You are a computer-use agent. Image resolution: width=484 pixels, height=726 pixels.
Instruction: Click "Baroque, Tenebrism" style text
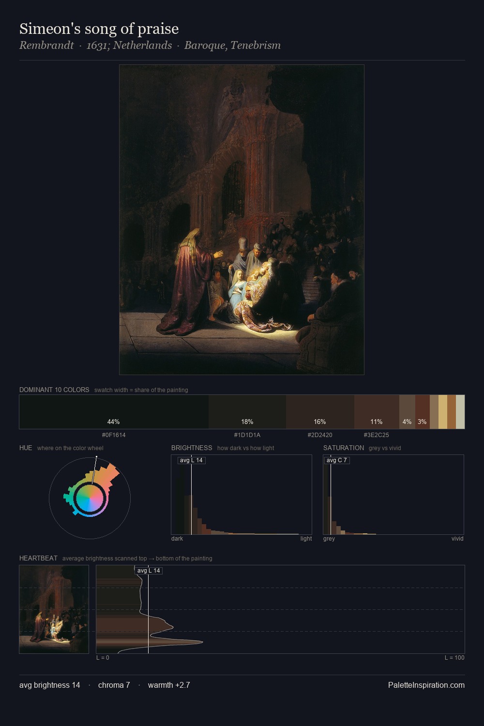pyautogui.click(x=232, y=45)
